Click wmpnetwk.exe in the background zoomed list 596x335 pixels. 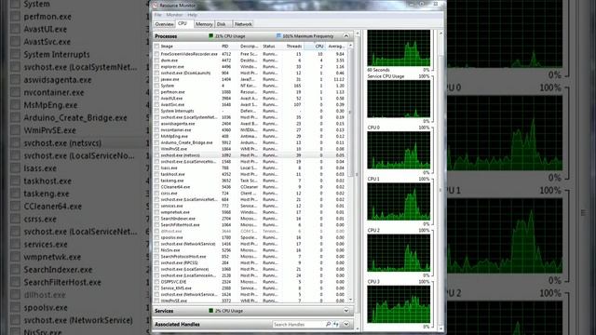(52, 257)
